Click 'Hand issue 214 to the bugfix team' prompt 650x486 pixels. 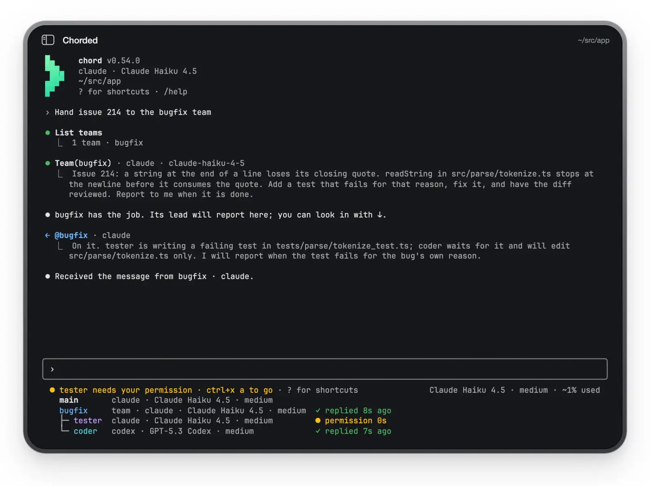[x=133, y=112]
